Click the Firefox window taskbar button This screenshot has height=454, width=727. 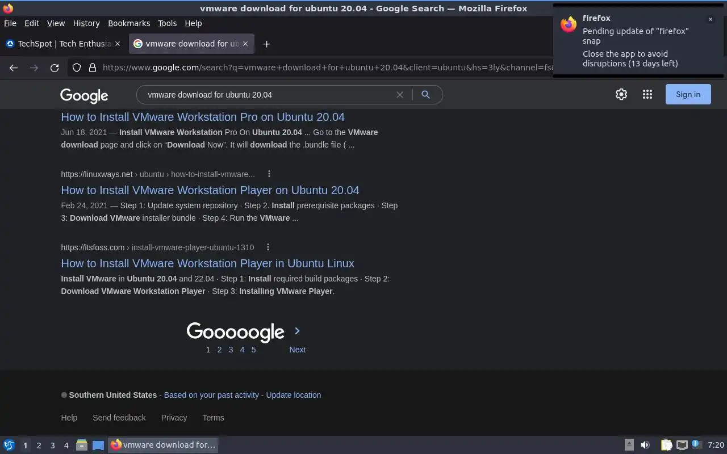pyautogui.click(x=164, y=445)
